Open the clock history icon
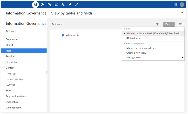 pos(42,5)
